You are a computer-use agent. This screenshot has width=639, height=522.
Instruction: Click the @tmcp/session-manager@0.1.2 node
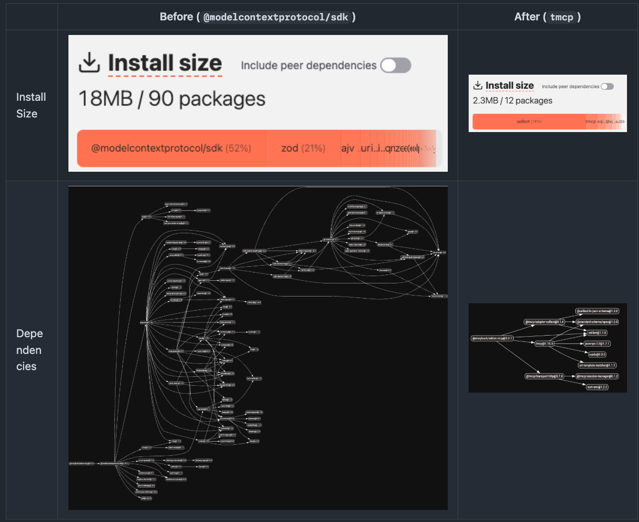coord(597,376)
